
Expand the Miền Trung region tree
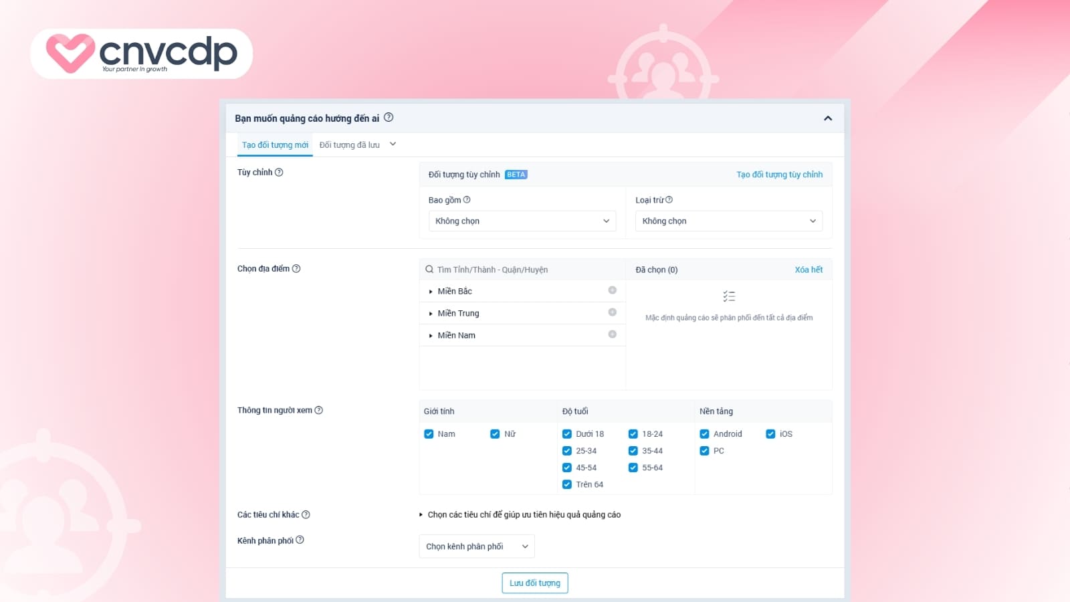[431, 314]
